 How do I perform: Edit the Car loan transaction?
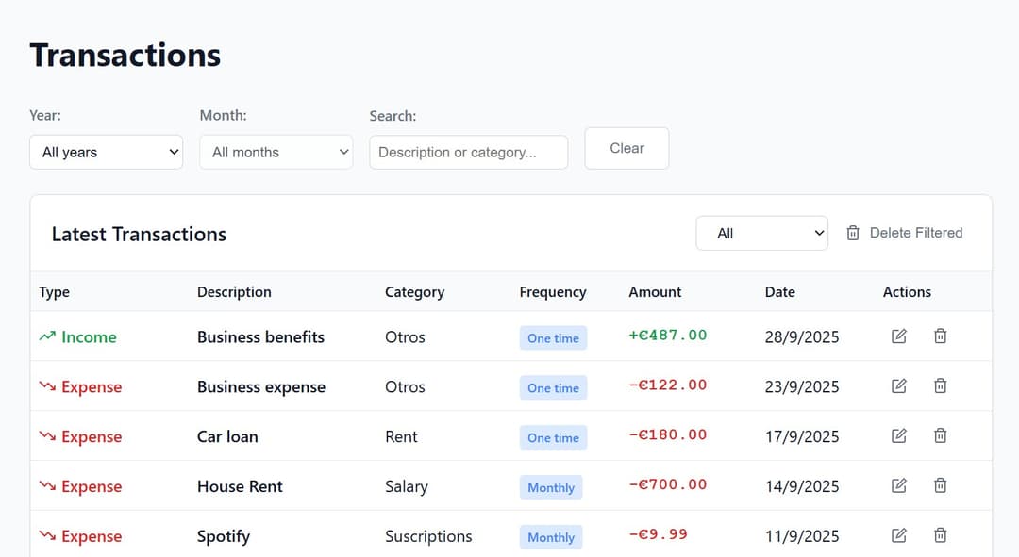(898, 435)
